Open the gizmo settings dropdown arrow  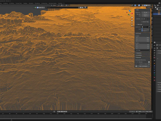coord(137,5)
